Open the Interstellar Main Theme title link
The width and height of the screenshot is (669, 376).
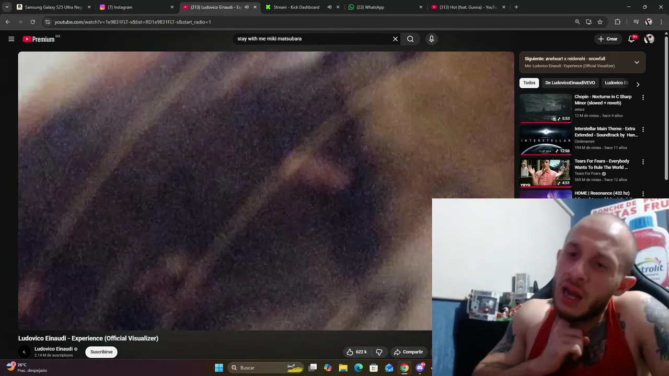coord(606,132)
